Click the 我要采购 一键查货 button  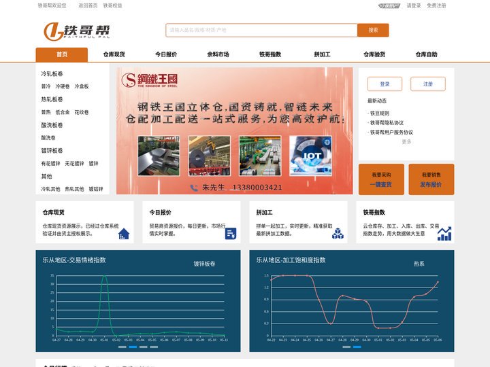pos(381,179)
